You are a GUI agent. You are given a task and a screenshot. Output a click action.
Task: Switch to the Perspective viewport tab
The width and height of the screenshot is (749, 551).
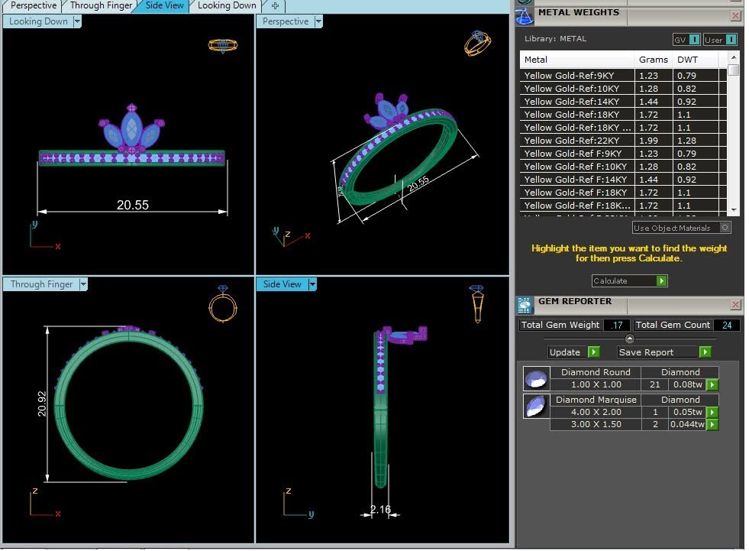click(x=33, y=6)
